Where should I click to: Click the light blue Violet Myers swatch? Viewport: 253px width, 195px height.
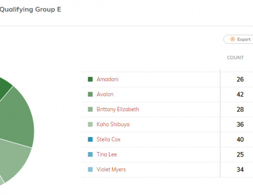pyautogui.click(x=90, y=170)
